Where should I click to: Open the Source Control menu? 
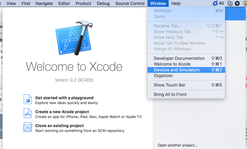130,3
